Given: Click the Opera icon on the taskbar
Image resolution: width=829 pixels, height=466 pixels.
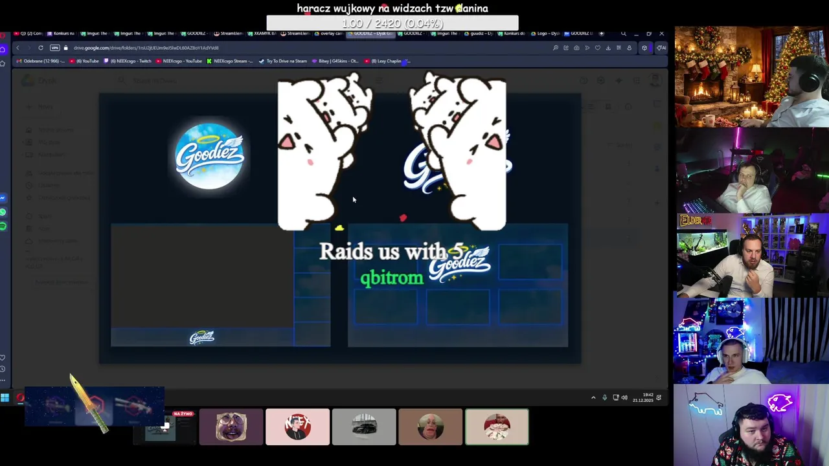Looking at the screenshot, I should click(20, 397).
